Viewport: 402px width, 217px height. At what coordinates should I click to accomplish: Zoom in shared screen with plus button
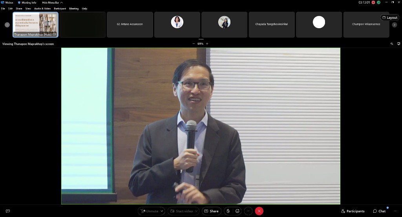pos(207,44)
